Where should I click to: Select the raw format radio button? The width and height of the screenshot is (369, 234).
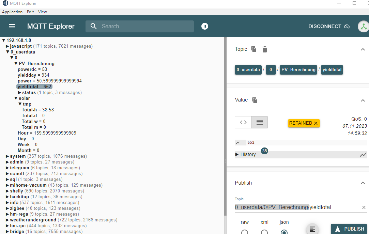(245, 232)
